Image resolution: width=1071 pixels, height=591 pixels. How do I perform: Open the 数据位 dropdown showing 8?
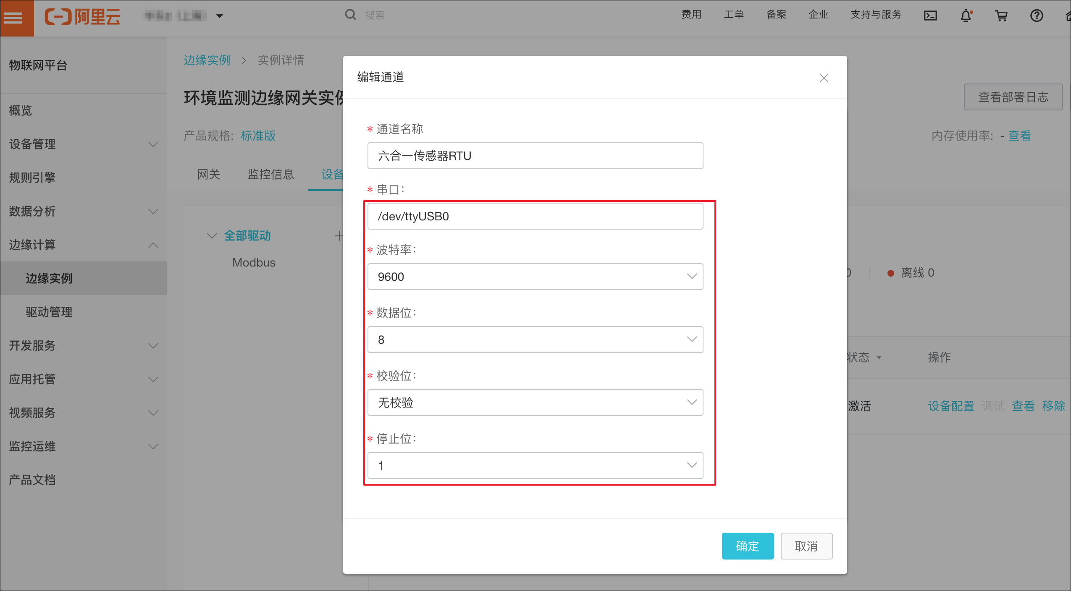tap(535, 340)
